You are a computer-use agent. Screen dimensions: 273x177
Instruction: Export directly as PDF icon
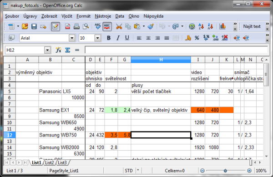point(67,26)
